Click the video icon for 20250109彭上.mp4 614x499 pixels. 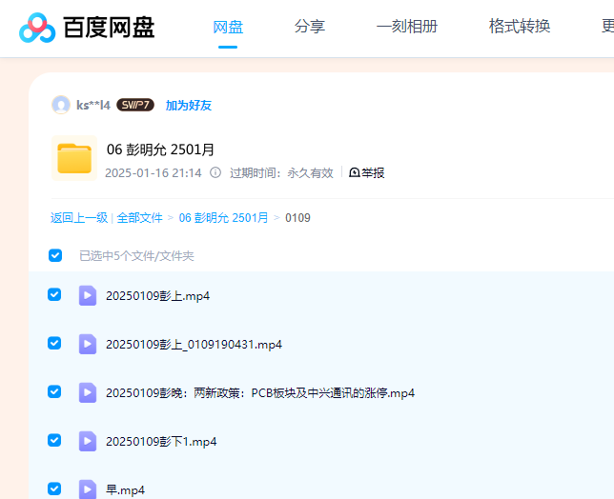pyautogui.click(x=88, y=295)
